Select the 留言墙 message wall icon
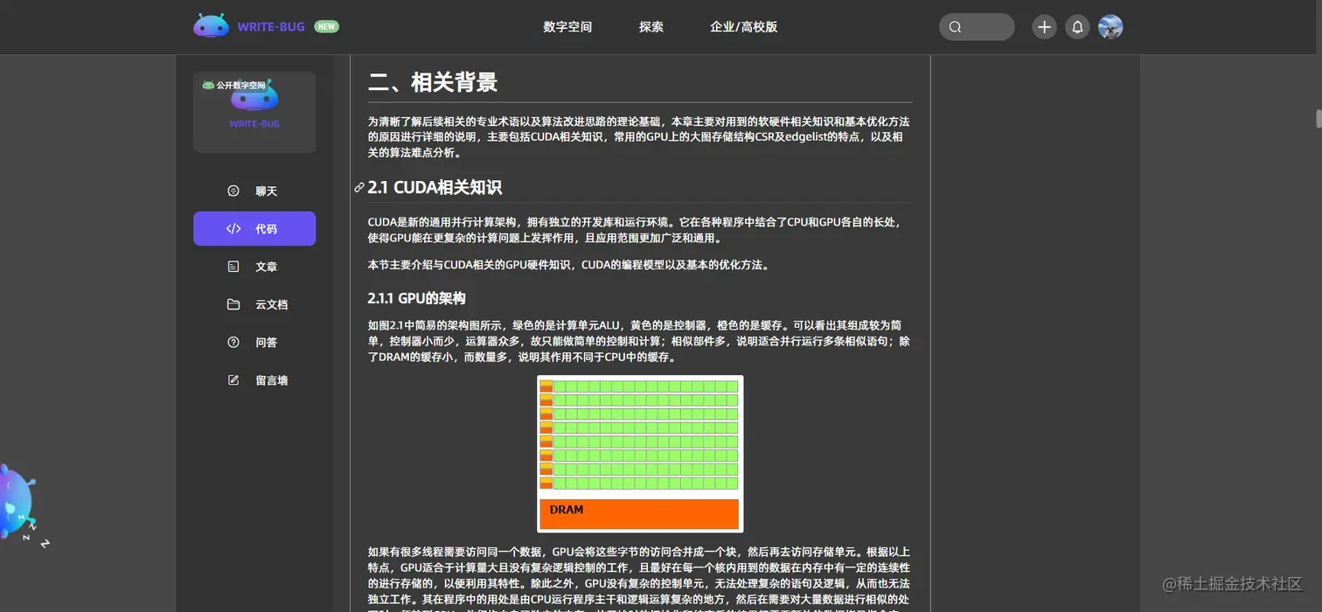Image resolution: width=1322 pixels, height=612 pixels. [x=232, y=379]
